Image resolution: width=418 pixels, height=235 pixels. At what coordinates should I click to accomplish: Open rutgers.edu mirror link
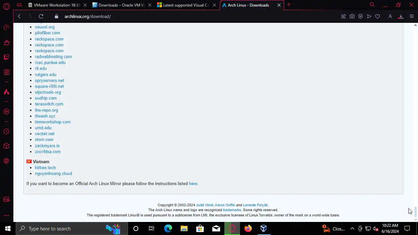[x=46, y=75]
